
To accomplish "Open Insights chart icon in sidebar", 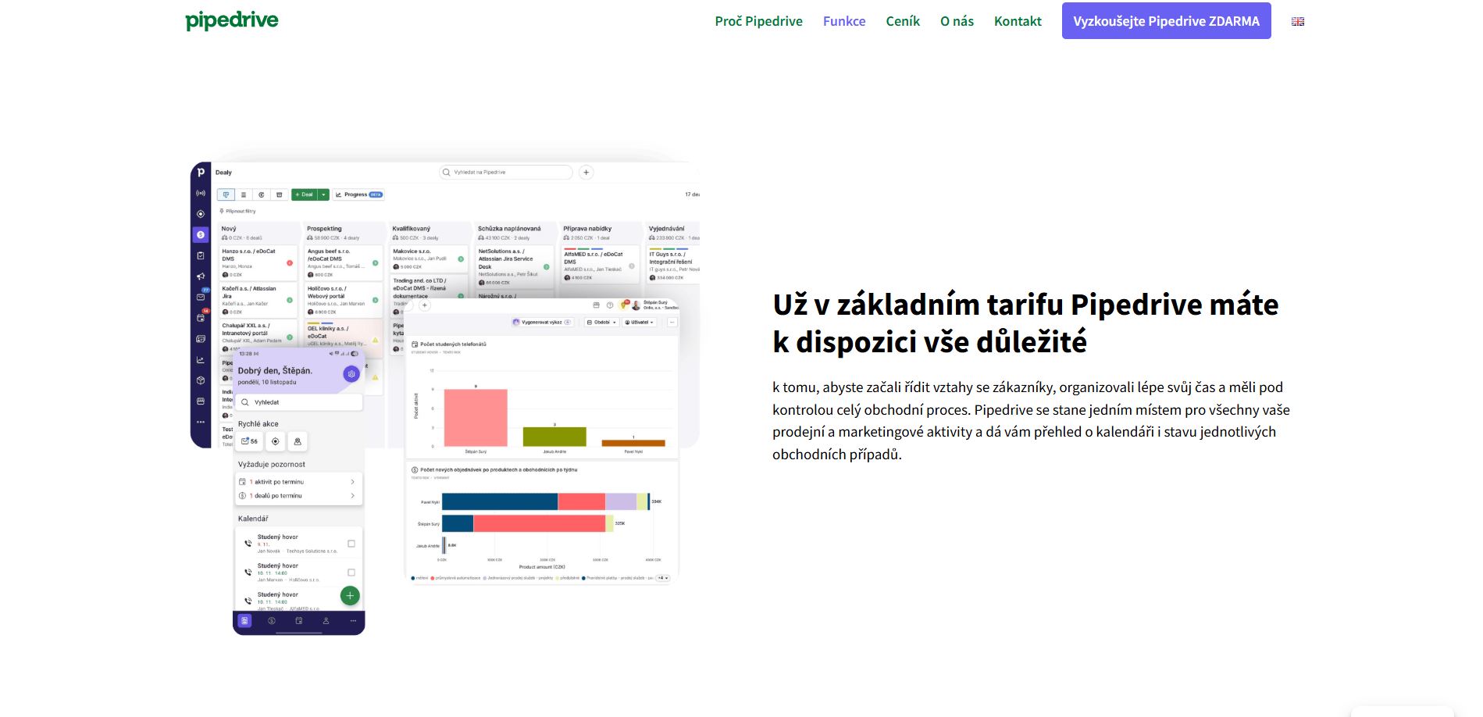I will [201, 360].
